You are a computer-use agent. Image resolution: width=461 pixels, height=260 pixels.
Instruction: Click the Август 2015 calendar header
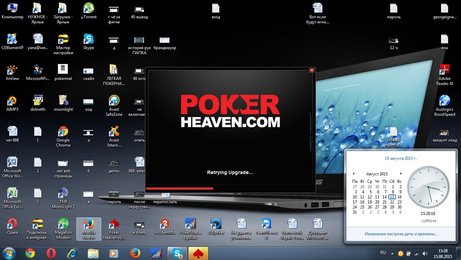(x=377, y=174)
